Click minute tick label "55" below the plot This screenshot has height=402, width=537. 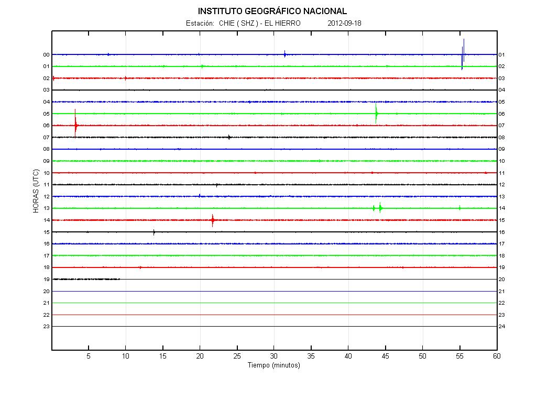(459, 356)
